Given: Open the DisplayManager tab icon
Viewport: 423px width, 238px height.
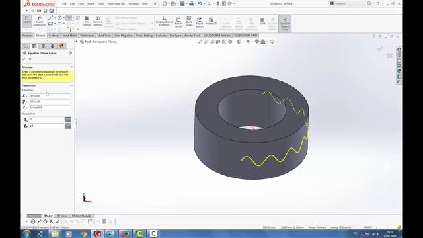Looking at the screenshot, I should click(61, 46).
